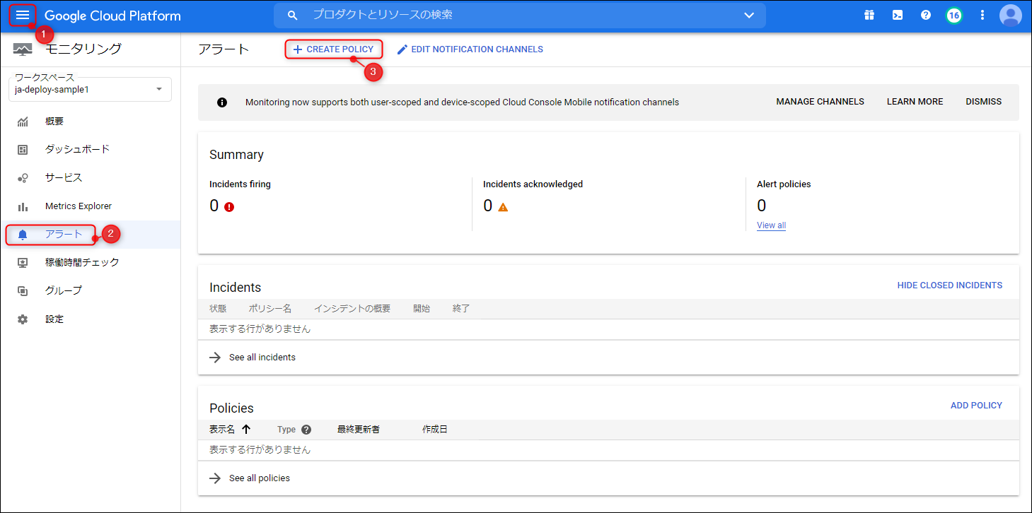The height and width of the screenshot is (513, 1032).
Task: Expand the search bar dropdown arrow
Action: pyautogui.click(x=749, y=15)
